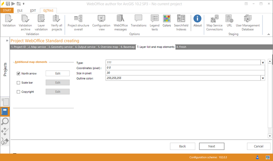Image resolution: width=273 pixels, height=161 pixels.
Task: Click the Cancel button
Action: coord(259,147)
